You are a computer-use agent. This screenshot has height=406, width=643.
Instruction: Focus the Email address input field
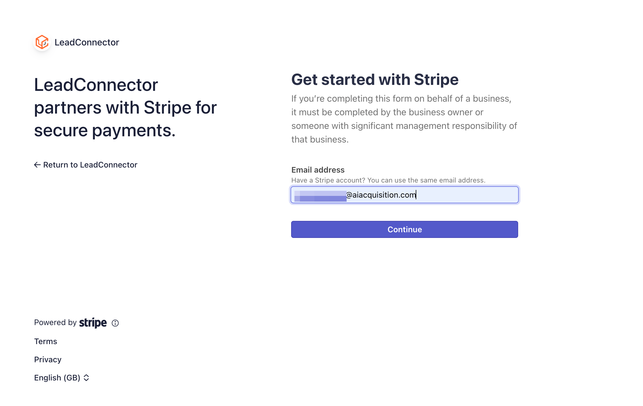click(405, 195)
